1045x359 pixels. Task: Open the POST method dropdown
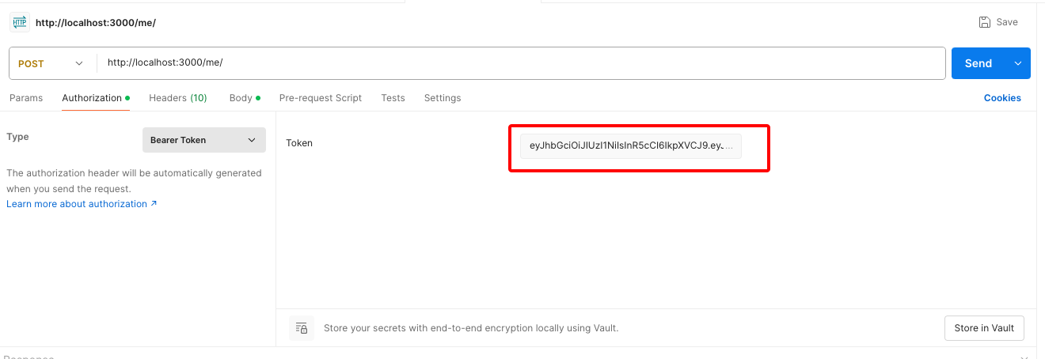51,64
